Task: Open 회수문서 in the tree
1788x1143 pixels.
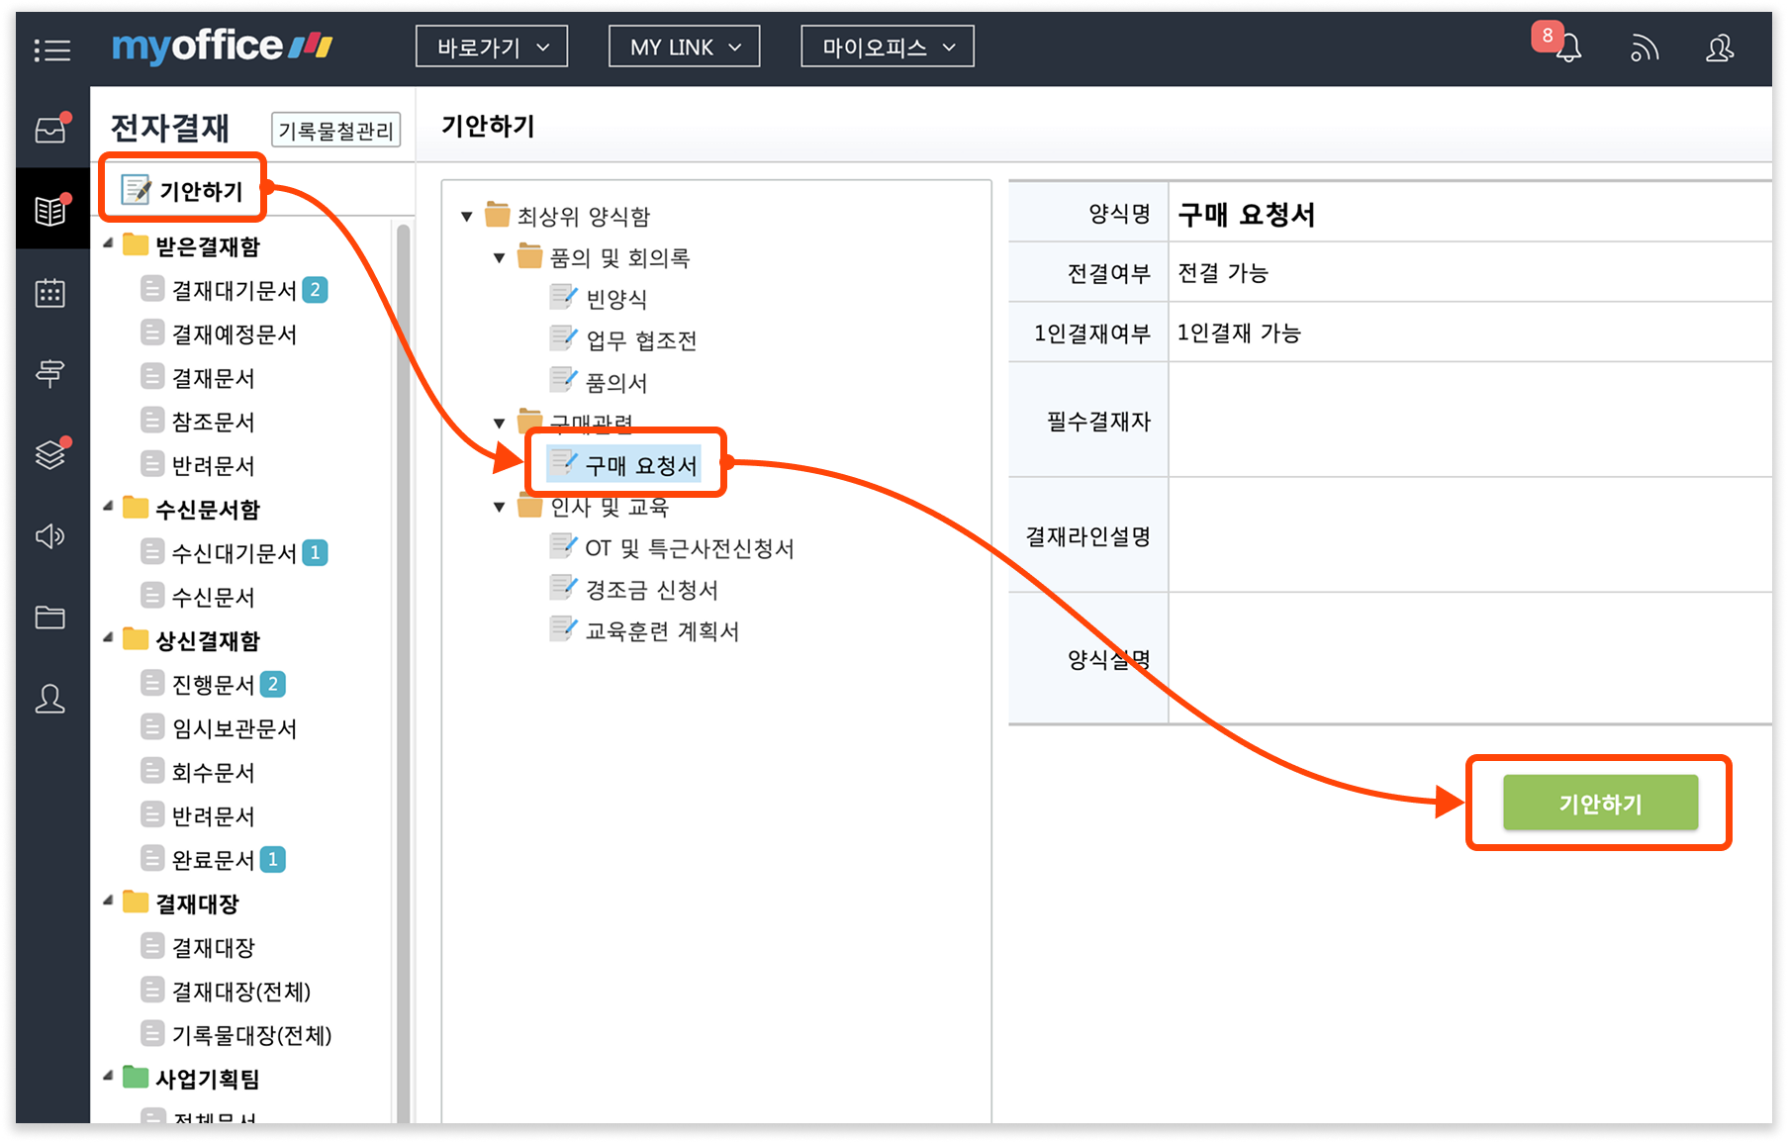Action: pyautogui.click(x=214, y=772)
